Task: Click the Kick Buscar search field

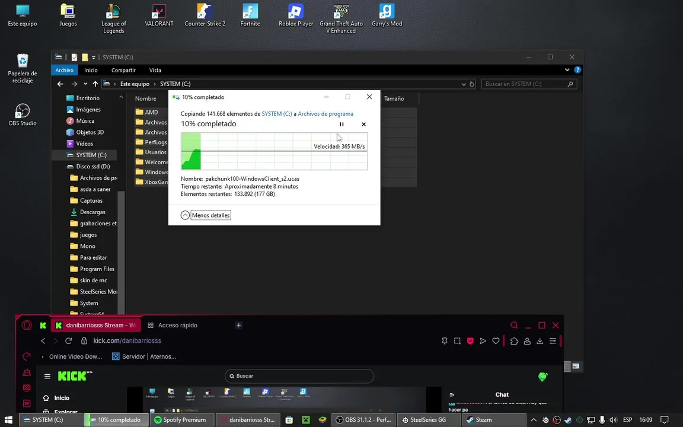Action: coord(299,376)
